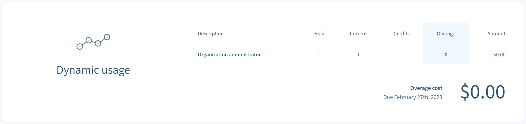Viewport: 526px width, 124px height.
Task: Select the Organization administrator row label
Action: (229, 55)
